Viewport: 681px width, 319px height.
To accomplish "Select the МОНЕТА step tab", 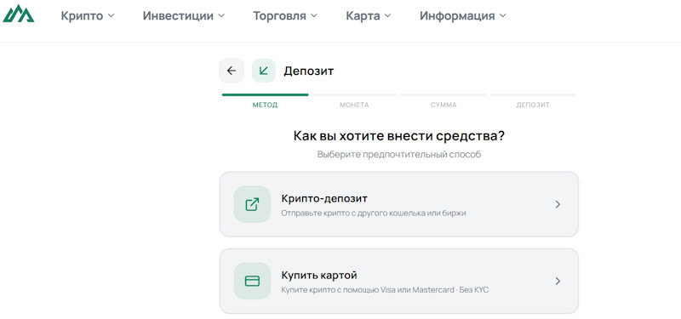I will 354,105.
